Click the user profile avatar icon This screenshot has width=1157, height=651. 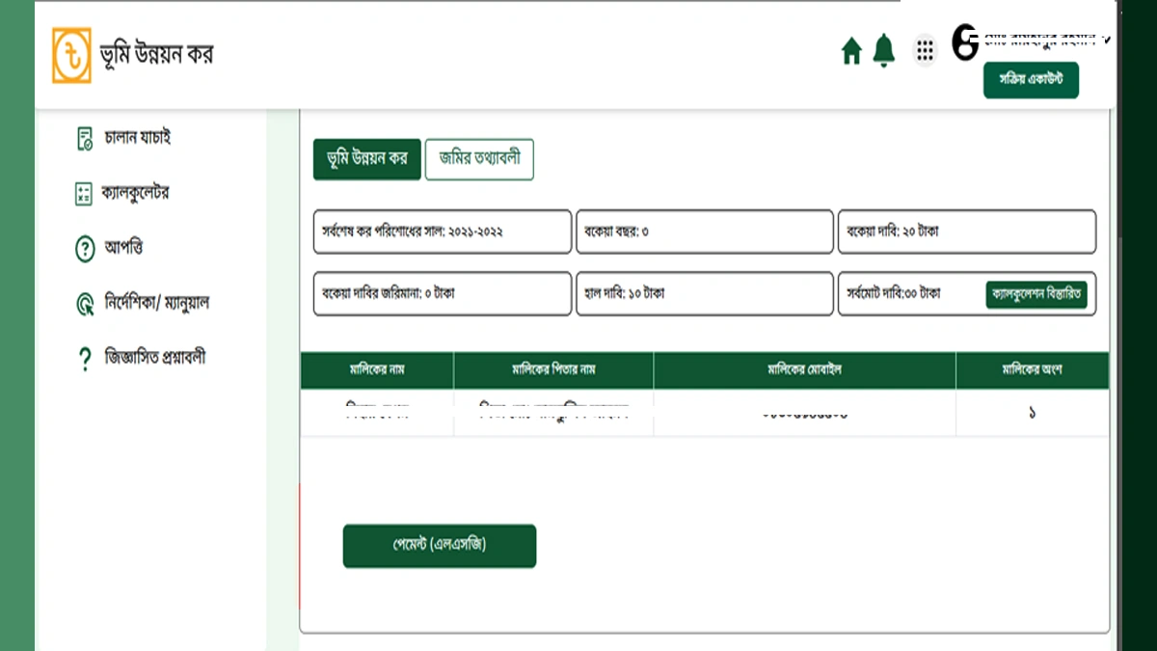pyautogui.click(x=965, y=42)
